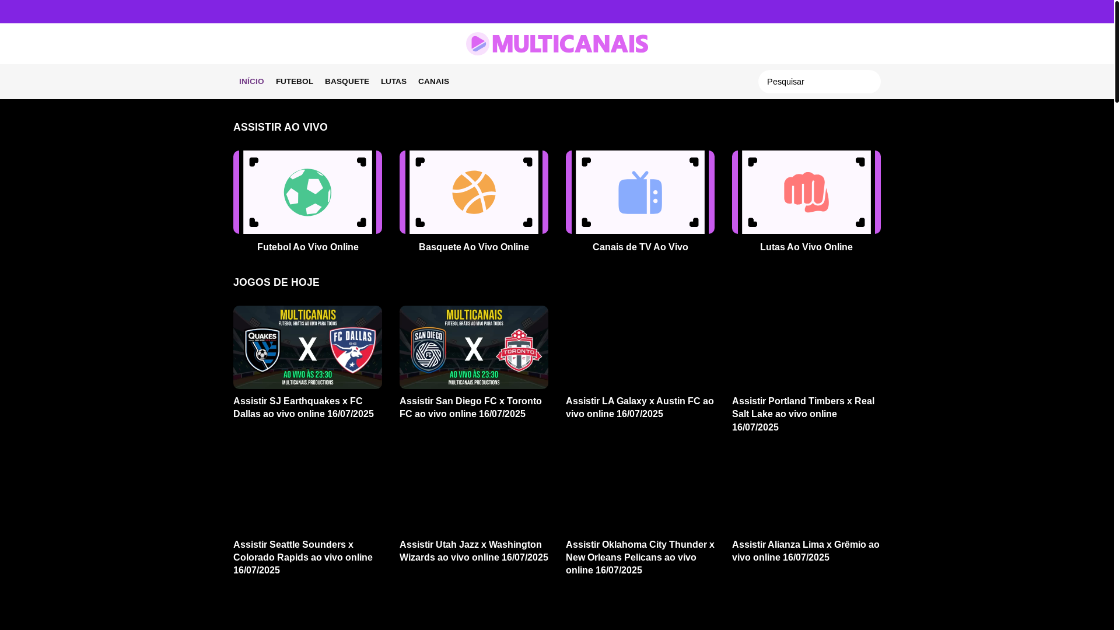Open Seattle Sounders x Colorado Rapids link
The width and height of the screenshot is (1120, 630).
pos(303,558)
